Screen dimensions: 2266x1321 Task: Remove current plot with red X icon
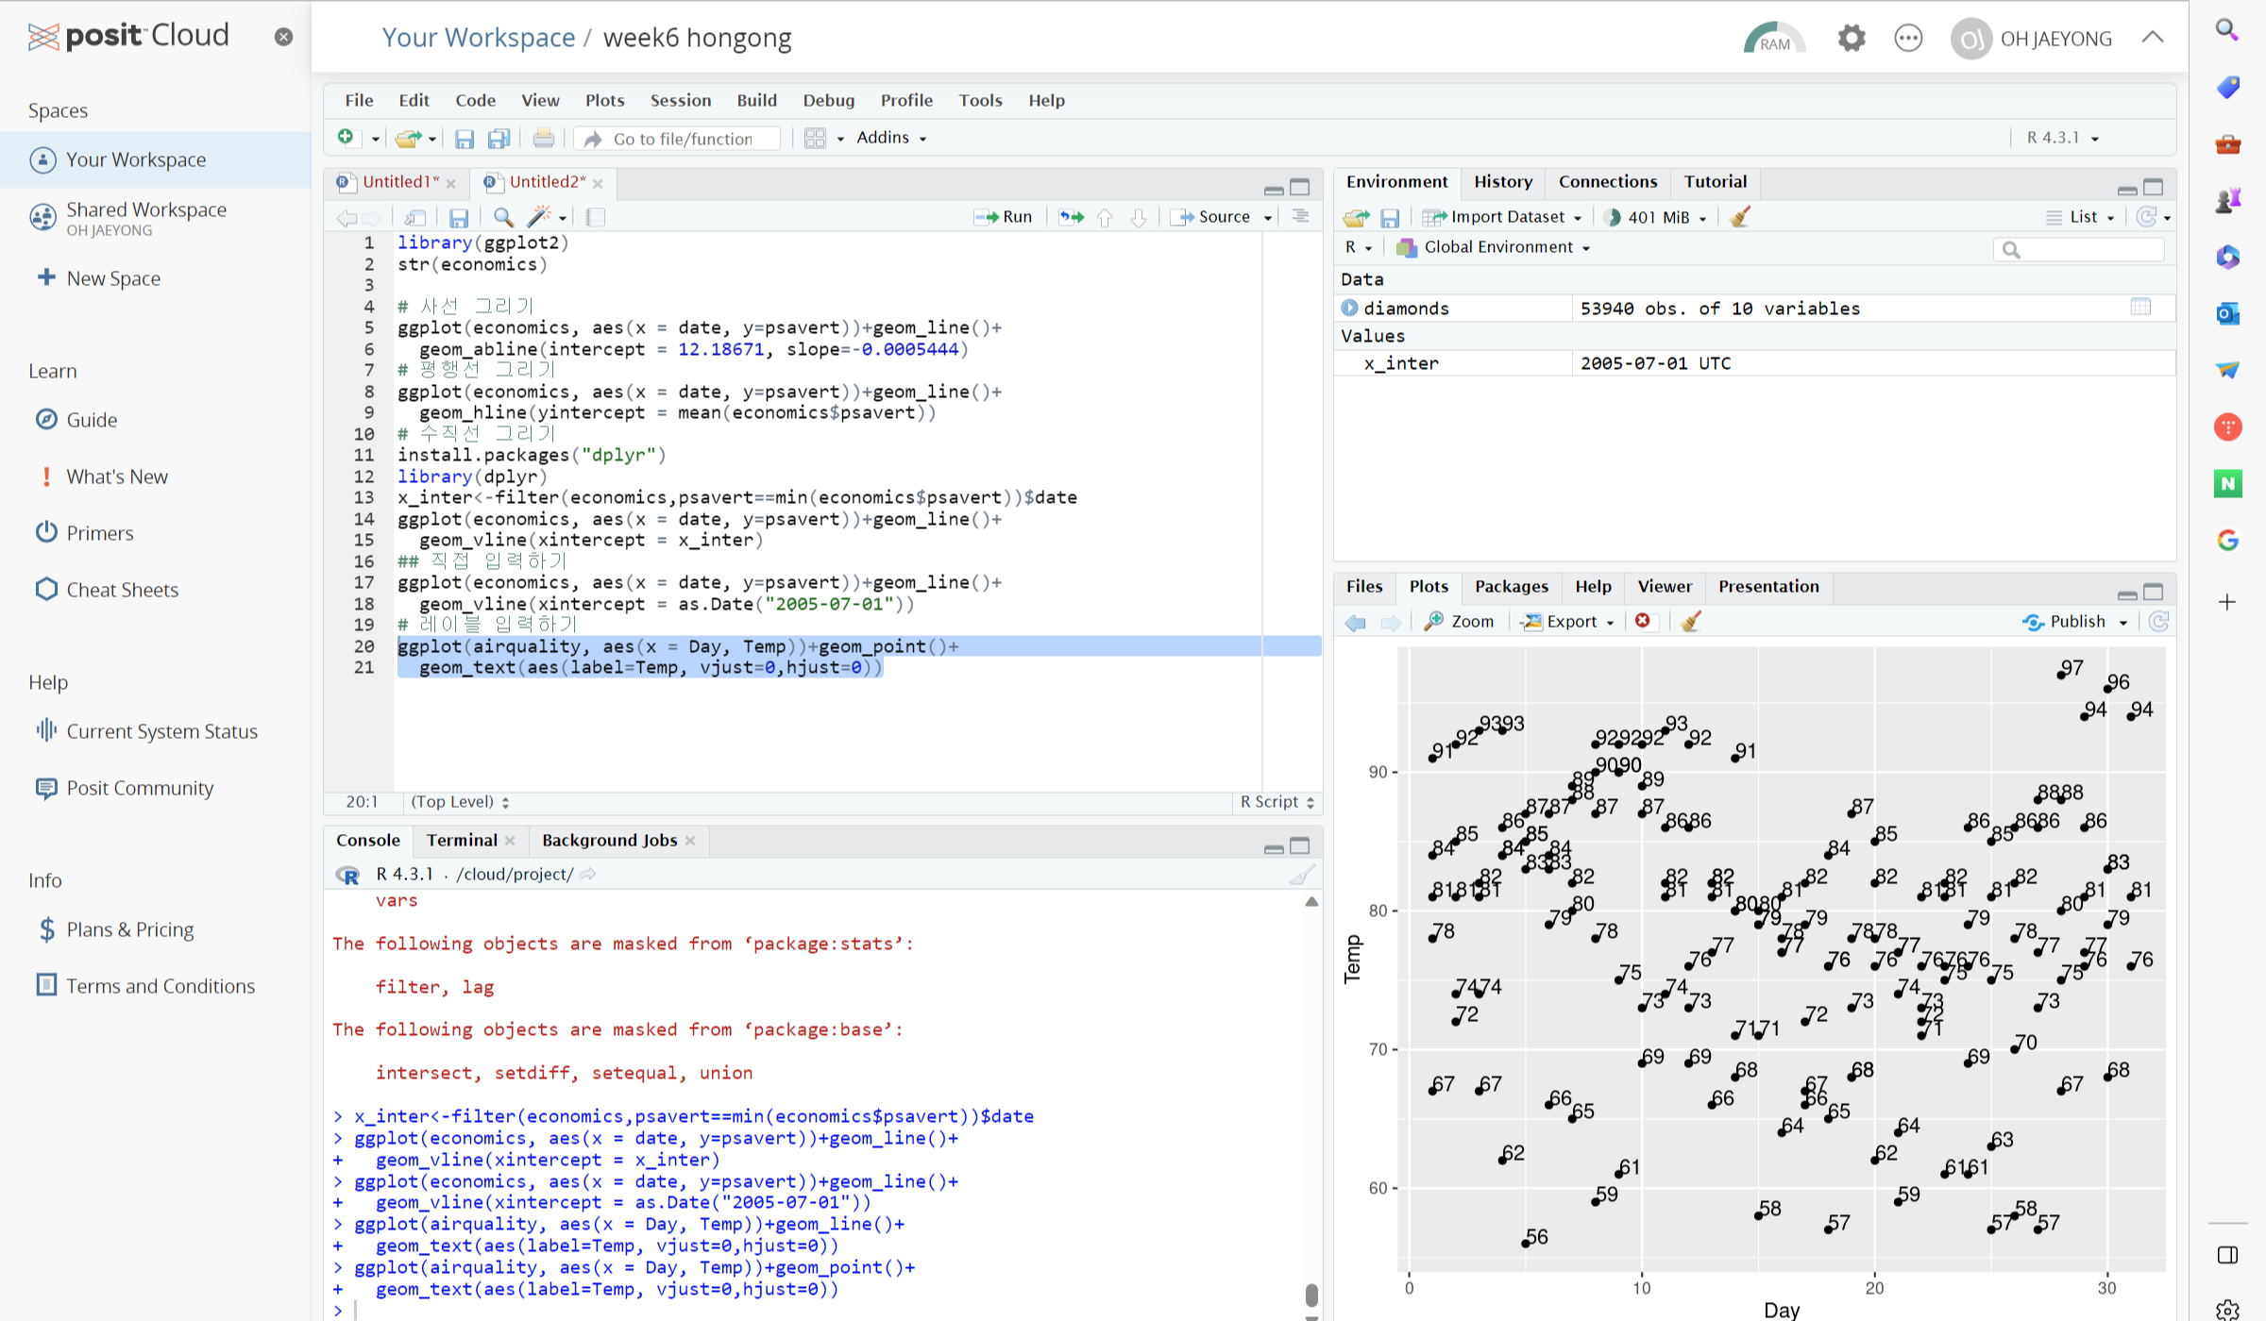pyautogui.click(x=1643, y=621)
